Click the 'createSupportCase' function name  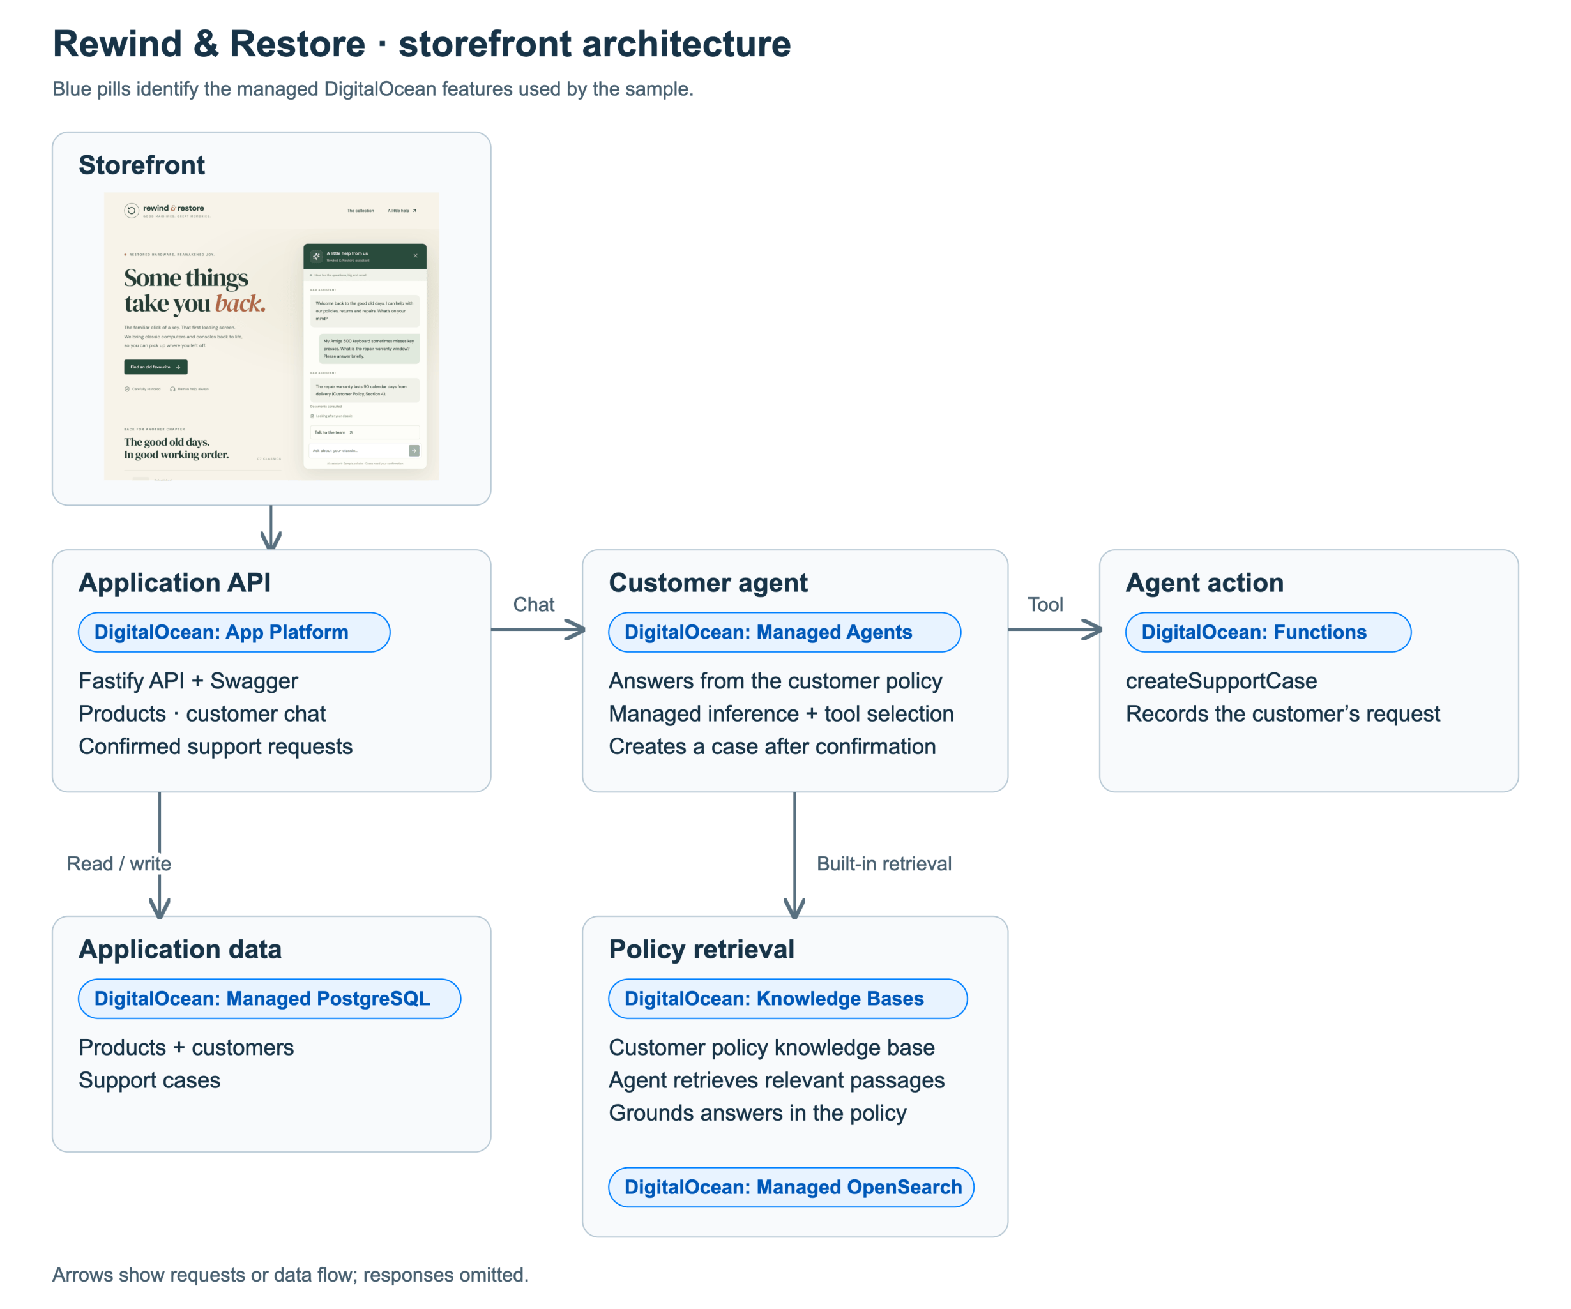pyautogui.click(x=1221, y=681)
